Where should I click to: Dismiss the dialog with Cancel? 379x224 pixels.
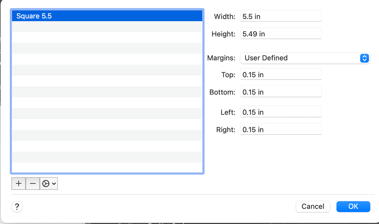click(x=313, y=206)
